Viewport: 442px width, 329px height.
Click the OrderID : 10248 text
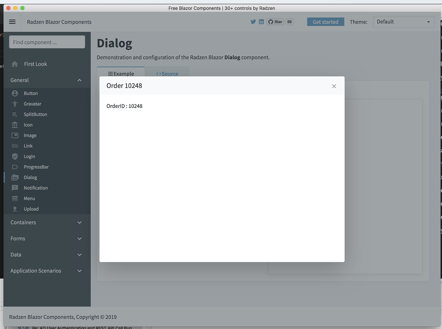[x=124, y=106]
